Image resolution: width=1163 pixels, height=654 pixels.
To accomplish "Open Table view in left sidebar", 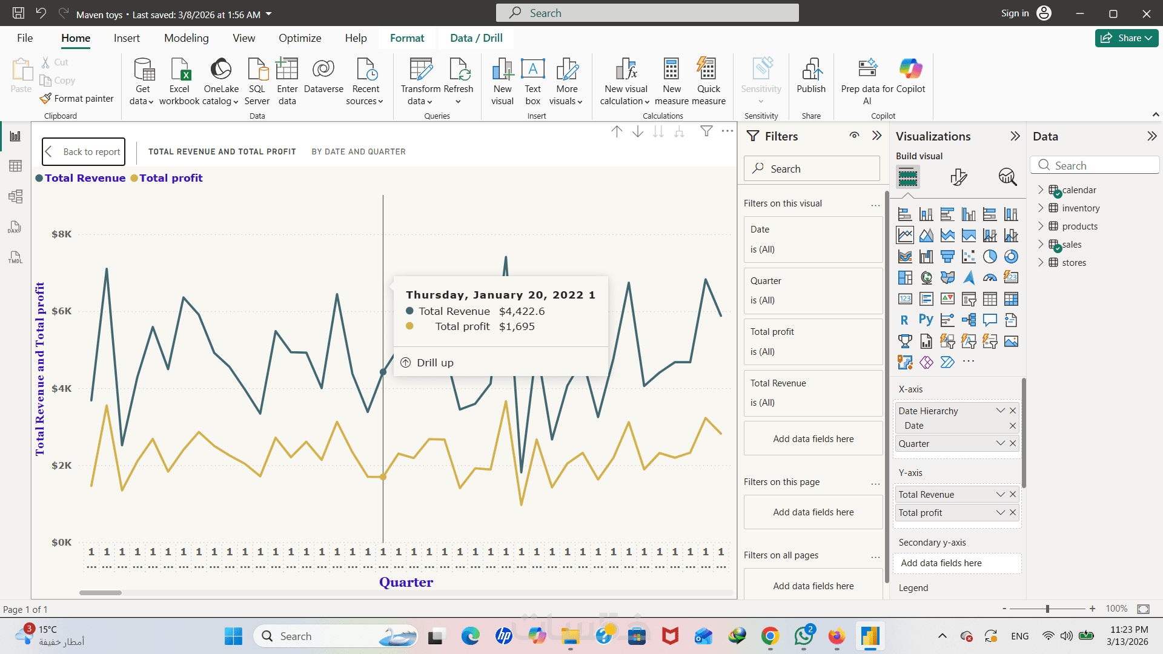I will [16, 166].
